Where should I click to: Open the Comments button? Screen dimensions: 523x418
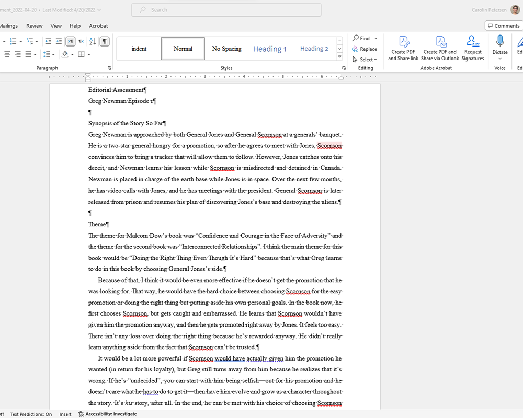pos(504,26)
